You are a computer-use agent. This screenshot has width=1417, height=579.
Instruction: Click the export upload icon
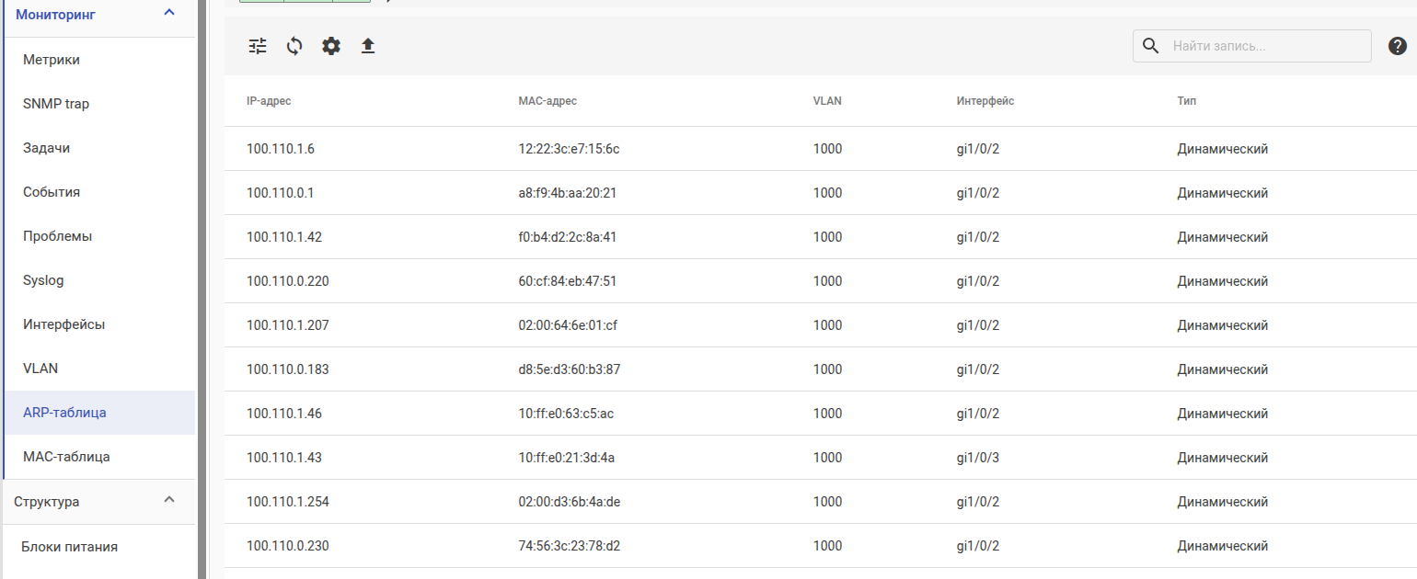(x=368, y=46)
